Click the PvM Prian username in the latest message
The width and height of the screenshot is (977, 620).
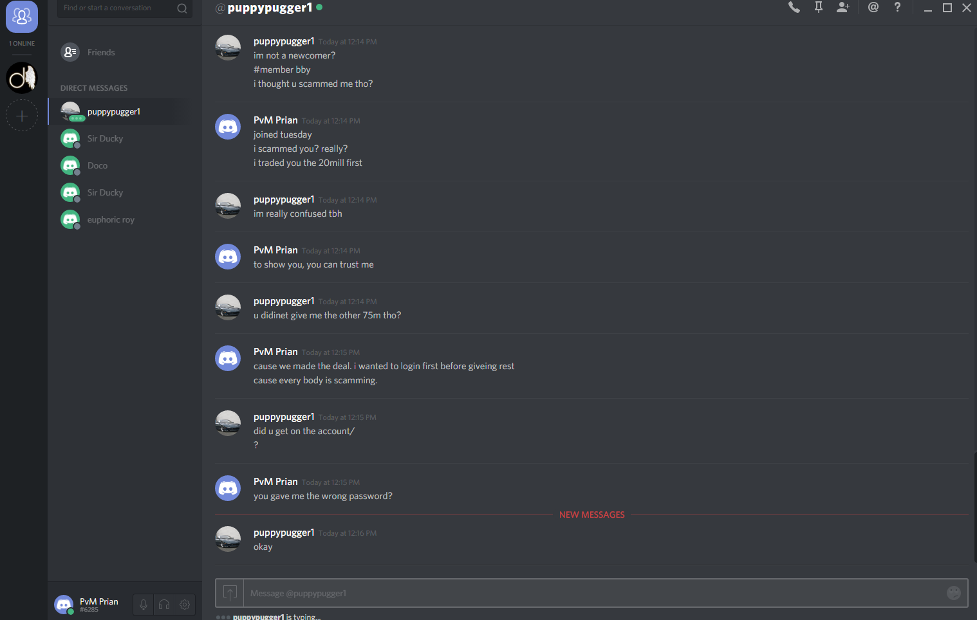point(275,481)
